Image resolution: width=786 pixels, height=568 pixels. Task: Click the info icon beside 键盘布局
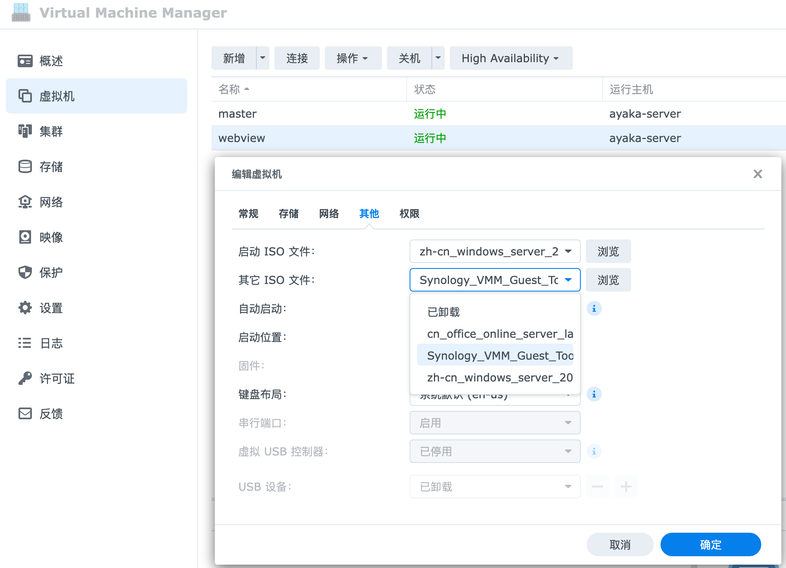tap(594, 394)
